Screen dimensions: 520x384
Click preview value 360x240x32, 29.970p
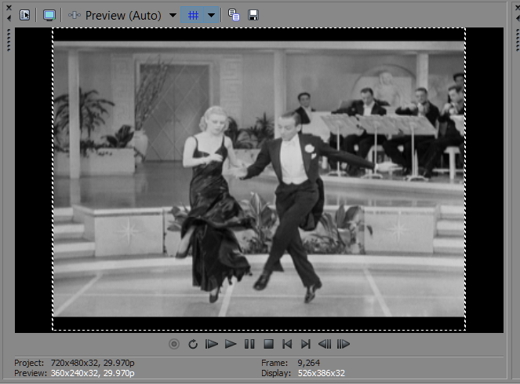93,373
